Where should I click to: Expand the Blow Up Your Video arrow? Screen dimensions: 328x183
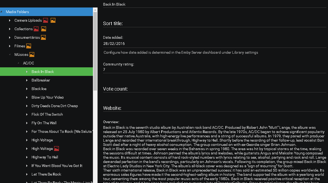(x=27, y=97)
